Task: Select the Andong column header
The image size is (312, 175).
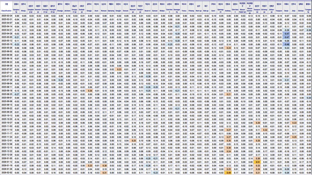Action: tap(228, 8)
